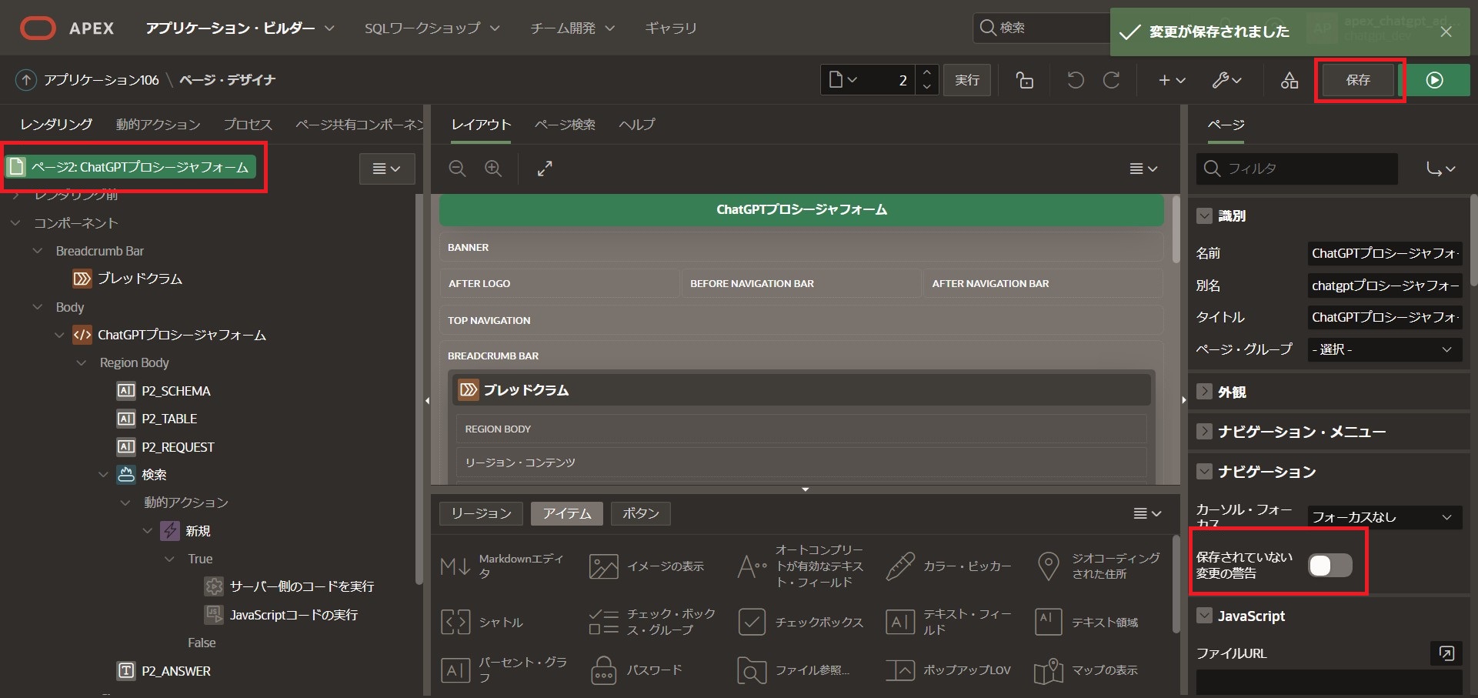Undo the last change
Screen dimensions: 1478x698
[x=1076, y=80]
